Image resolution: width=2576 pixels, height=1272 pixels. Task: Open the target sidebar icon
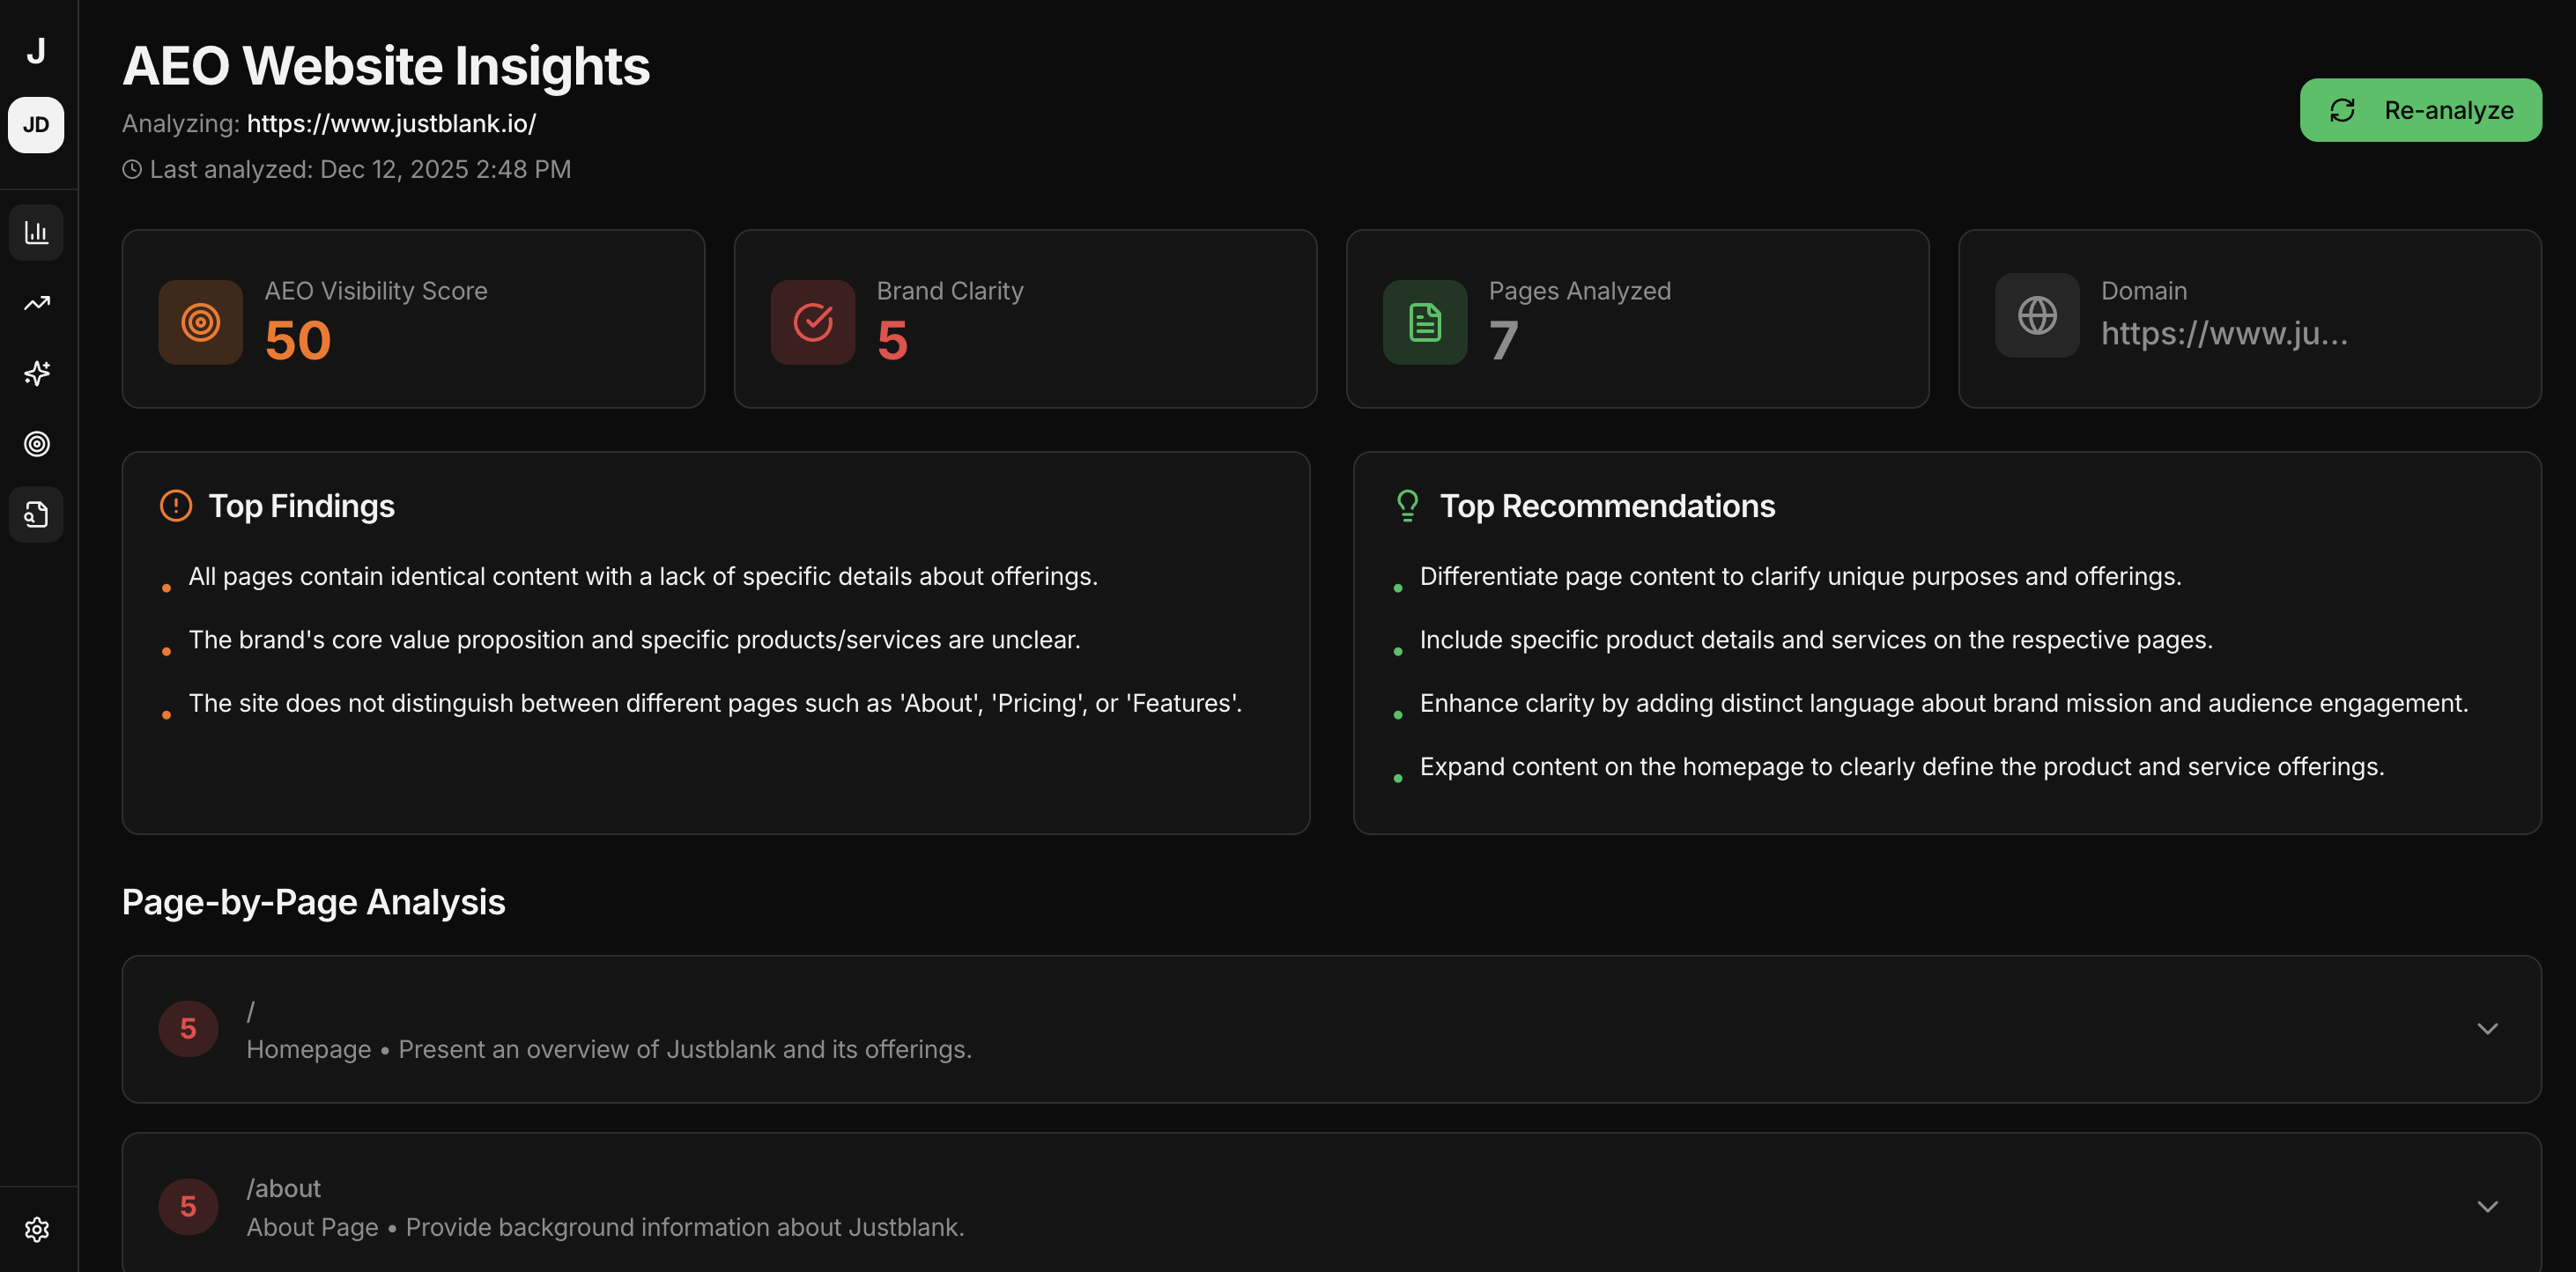point(36,443)
